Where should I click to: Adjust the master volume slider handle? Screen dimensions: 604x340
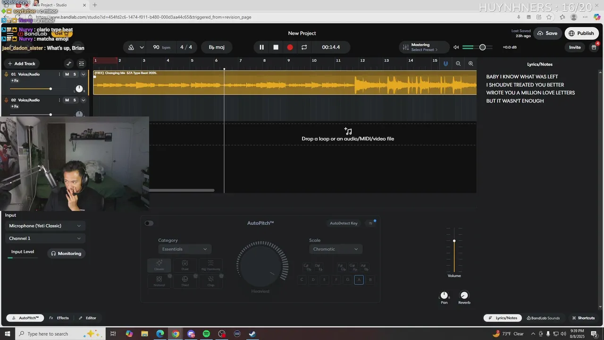pyautogui.click(x=482, y=47)
